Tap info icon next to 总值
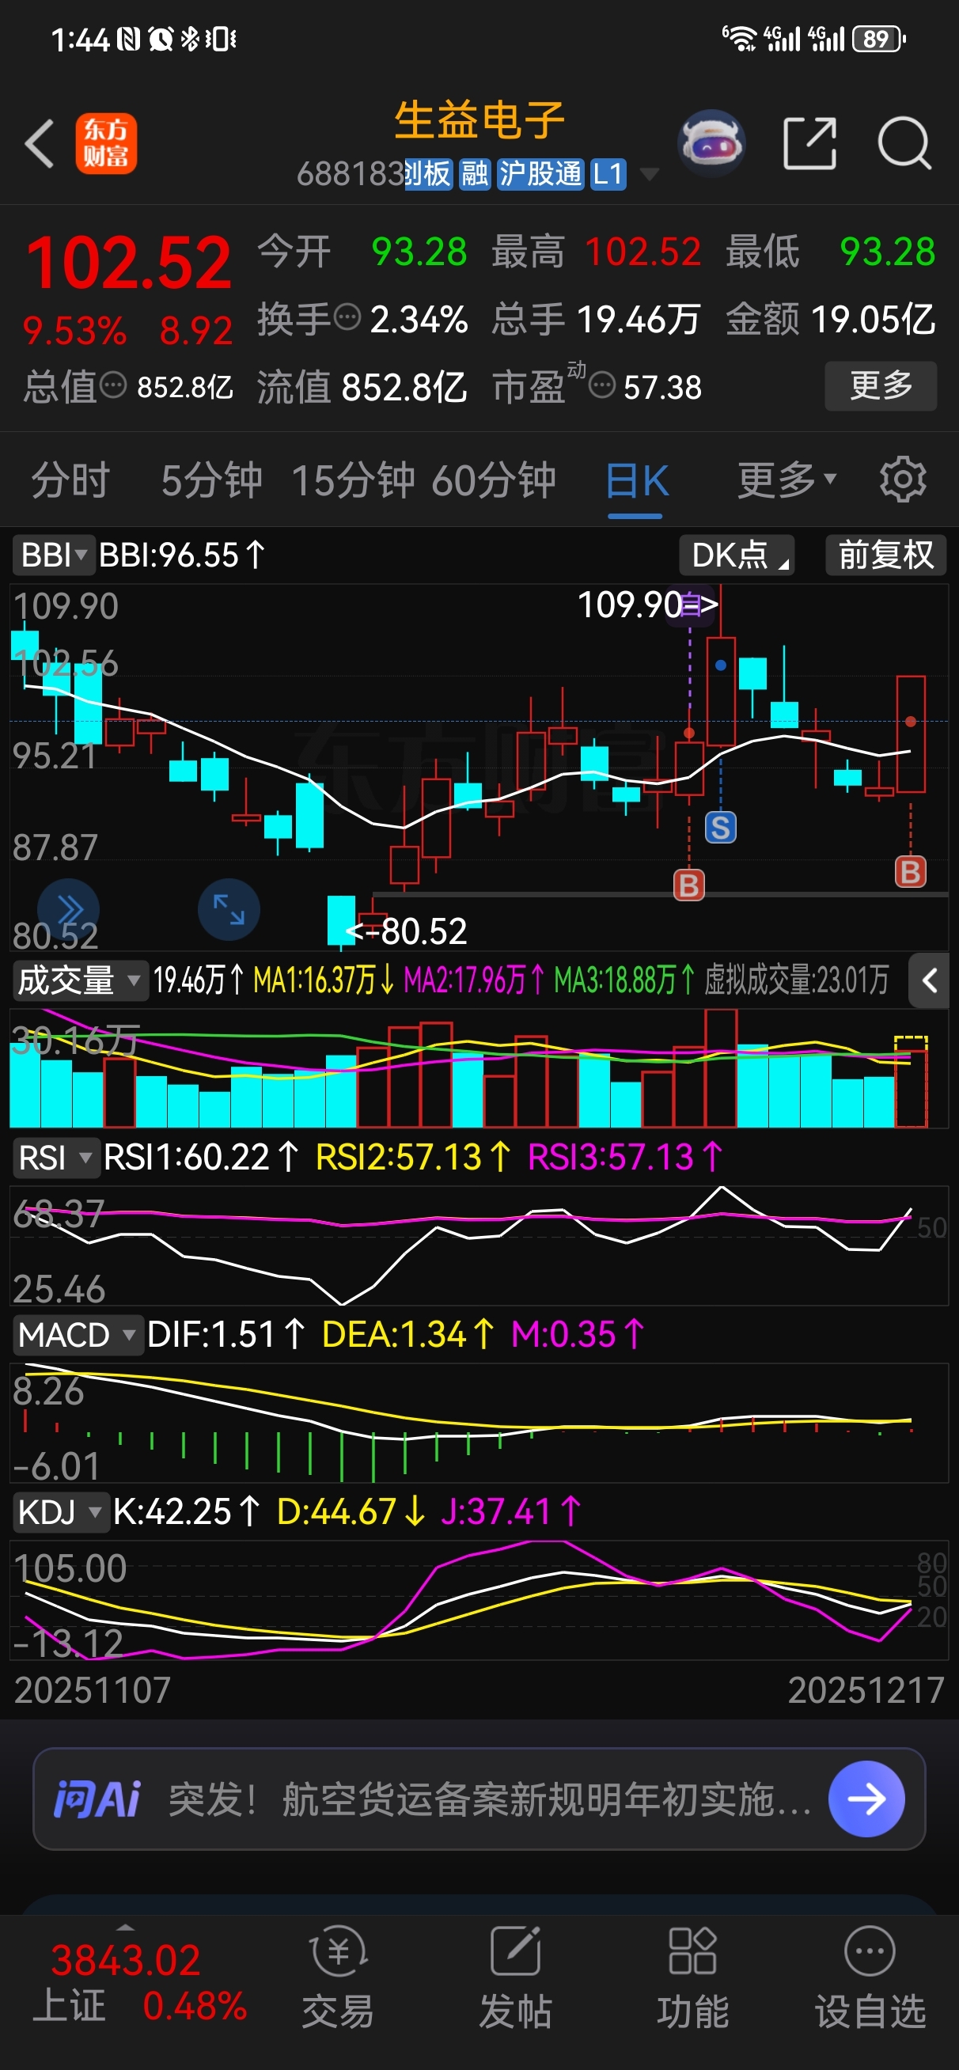Viewport: 959px width, 2070px height. (x=112, y=385)
